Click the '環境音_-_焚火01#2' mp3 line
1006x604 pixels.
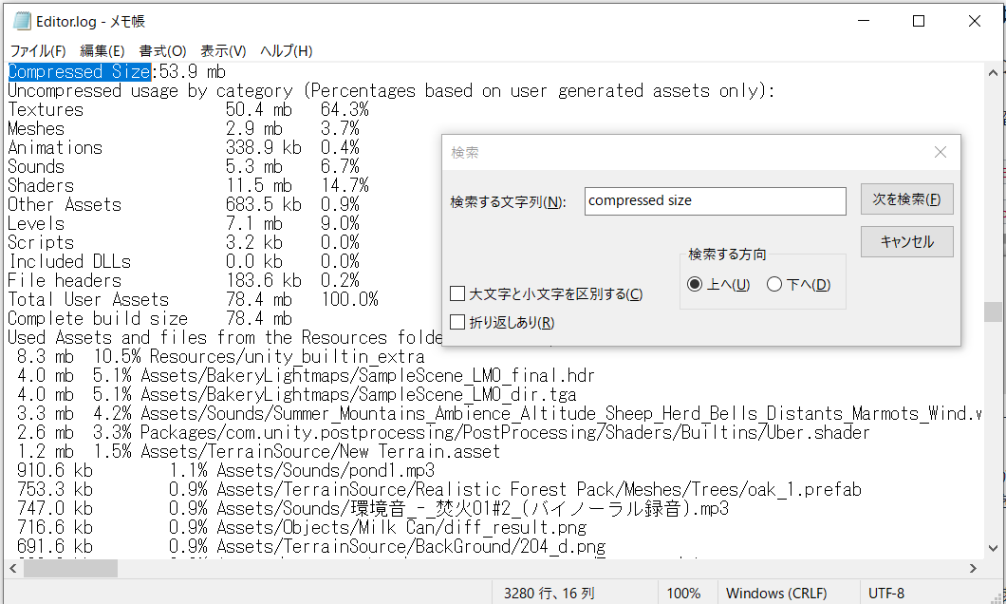[x=373, y=509]
